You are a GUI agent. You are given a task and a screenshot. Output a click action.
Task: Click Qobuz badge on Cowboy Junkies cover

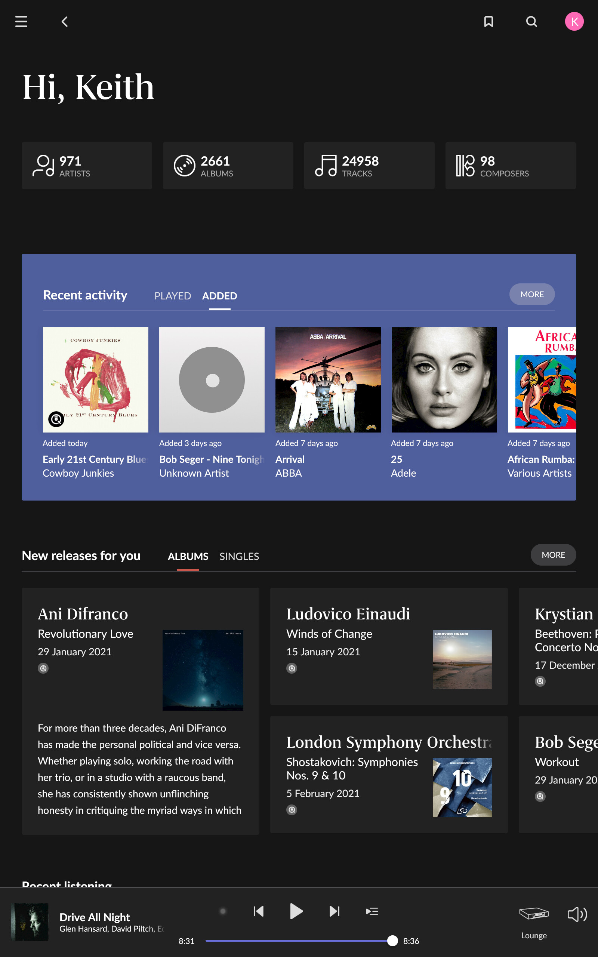pyautogui.click(x=56, y=419)
